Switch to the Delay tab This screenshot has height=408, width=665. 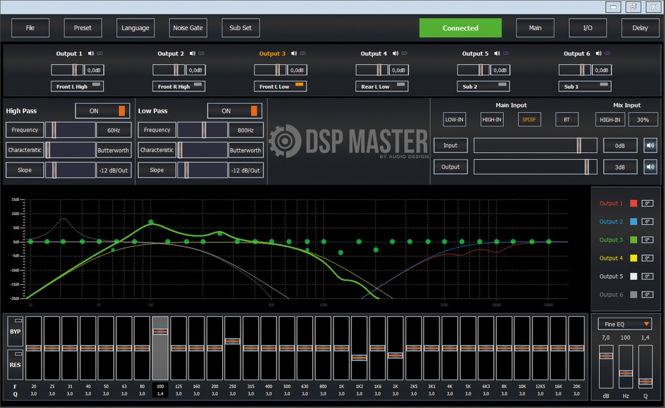click(x=640, y=28)
